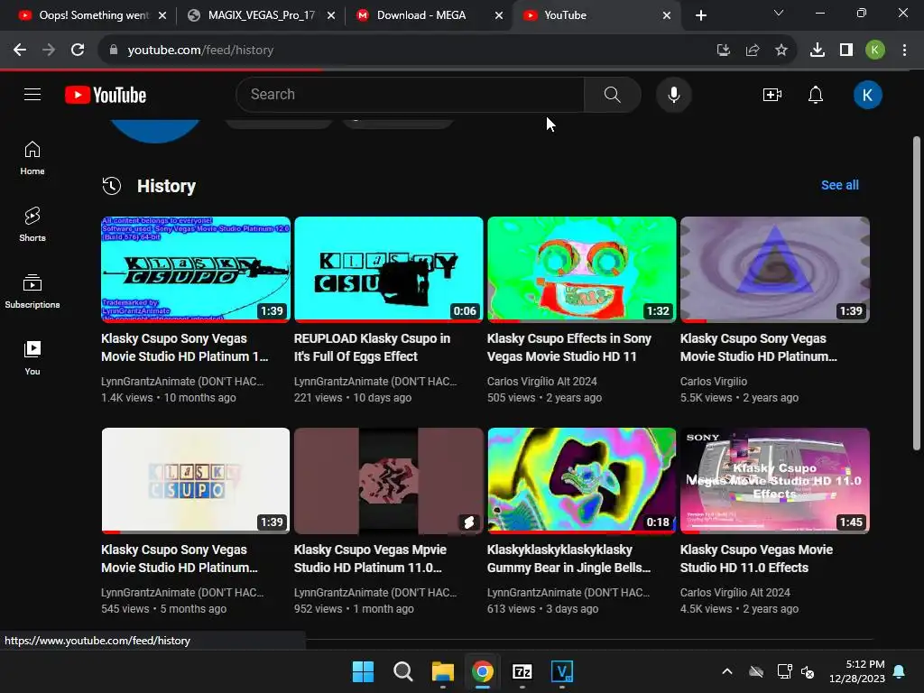Open REUPLOAD Klasky Csupo Eggs Effect thumbnail
924x693 pixels.
(x=388, y=269)
